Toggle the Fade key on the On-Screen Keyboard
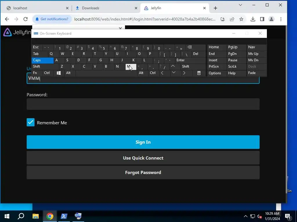 pyautogui.click(x=256, y=73)
